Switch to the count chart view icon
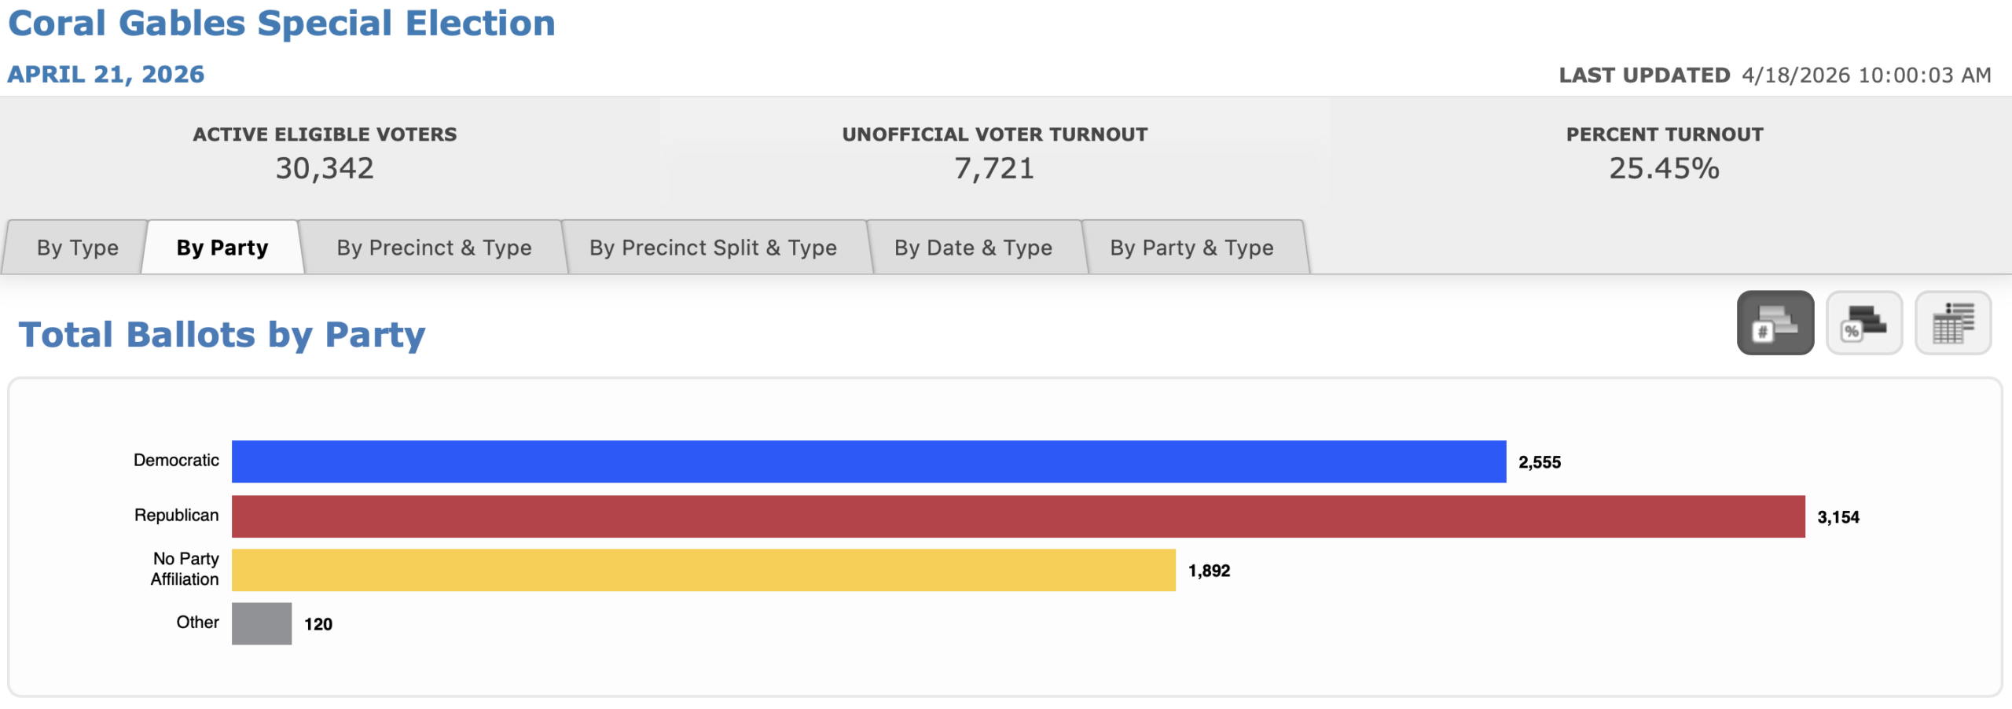 tap(1775, 323)
